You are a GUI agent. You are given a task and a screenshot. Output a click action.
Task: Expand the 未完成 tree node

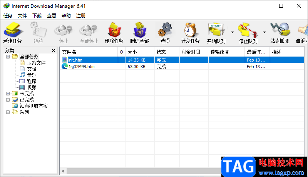(x=8, y=94)
